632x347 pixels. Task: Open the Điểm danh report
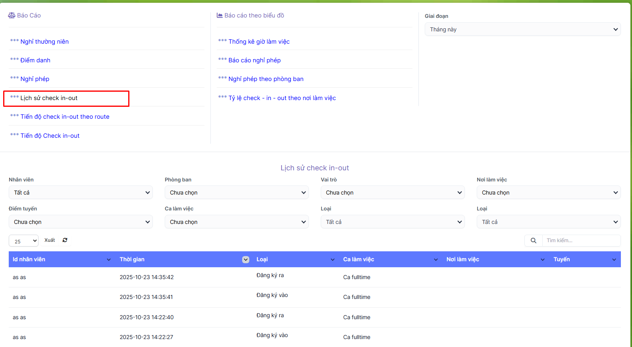(x=35, y=60)
